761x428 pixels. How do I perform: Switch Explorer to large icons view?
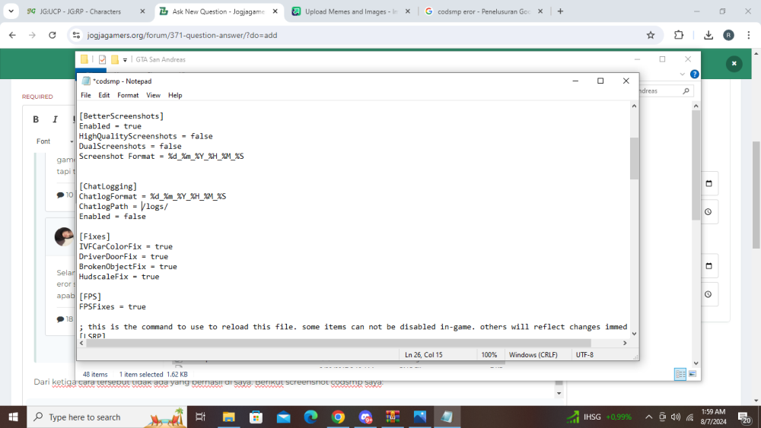693,374
